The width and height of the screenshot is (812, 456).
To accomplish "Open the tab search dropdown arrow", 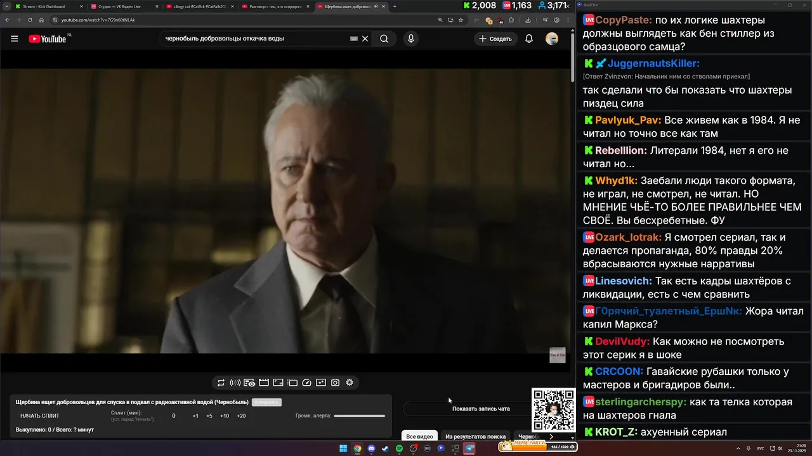I will (6, 6).
